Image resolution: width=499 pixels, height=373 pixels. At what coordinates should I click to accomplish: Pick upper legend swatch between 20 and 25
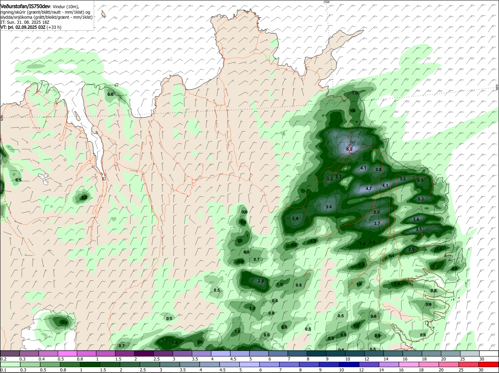click(x=451, y=354)
